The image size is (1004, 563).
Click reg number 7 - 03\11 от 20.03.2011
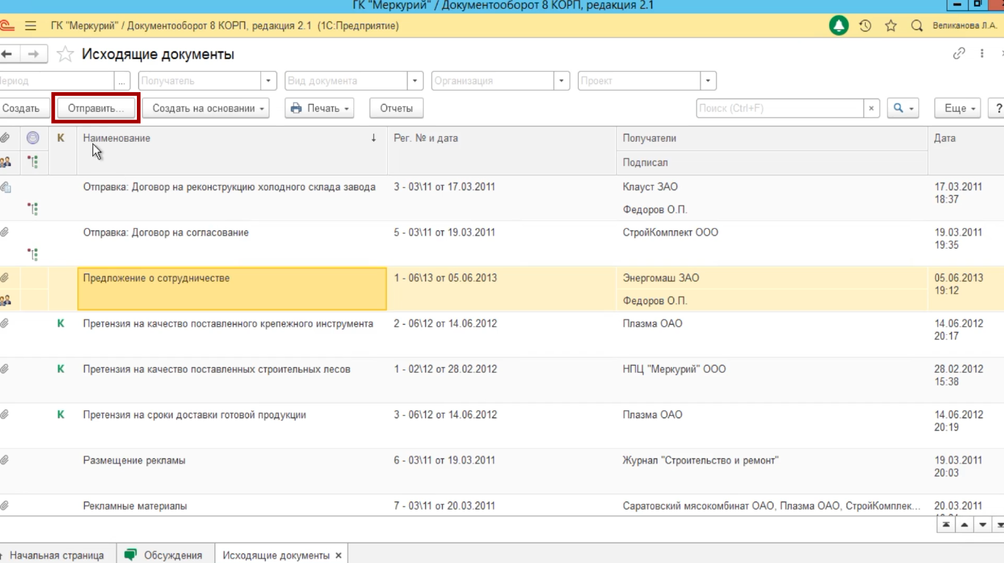(x=444, y=506)
